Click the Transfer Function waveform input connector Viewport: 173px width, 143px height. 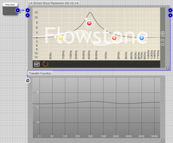[x=28, y=81]
